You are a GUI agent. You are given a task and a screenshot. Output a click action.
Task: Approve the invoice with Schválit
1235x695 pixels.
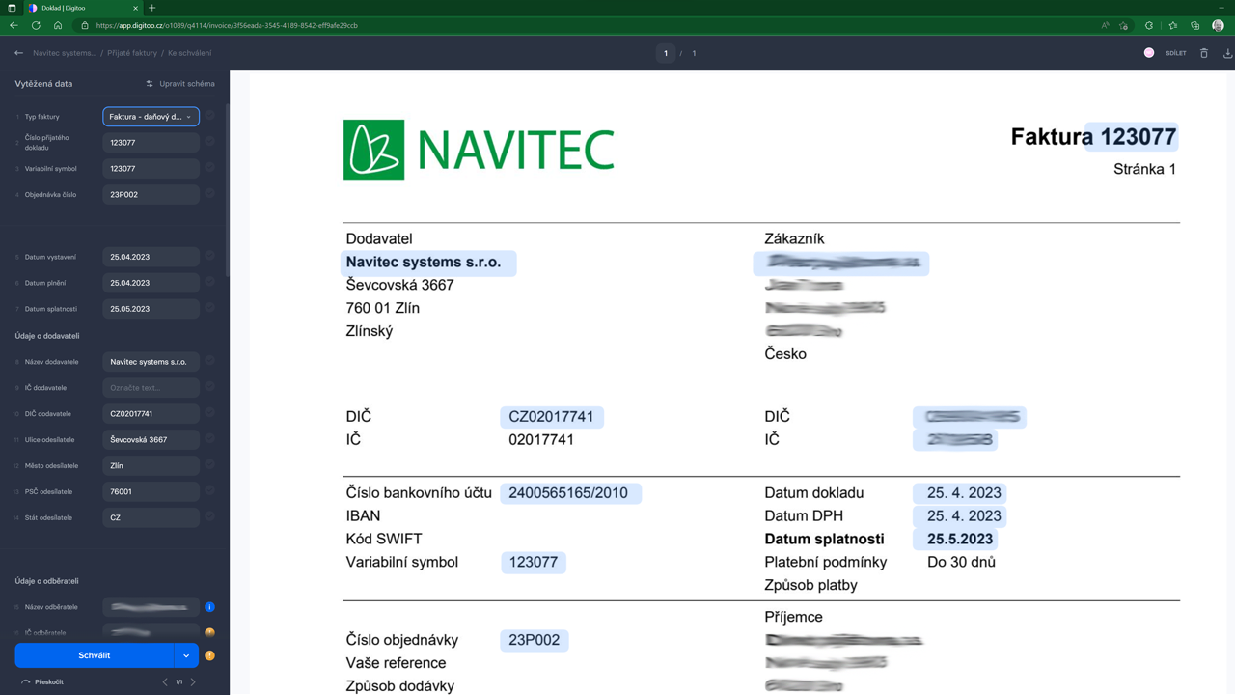94,655
